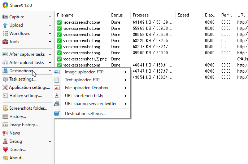This screenshot has width=248, height=164.
Task: Click the About crown icon
Action: tap(5, 158)
